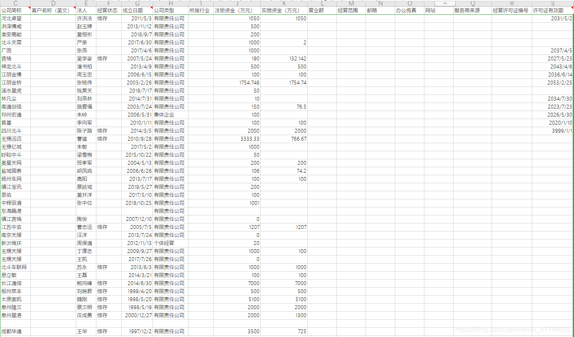Select founding date 1997/12/2

click(137, 331)
